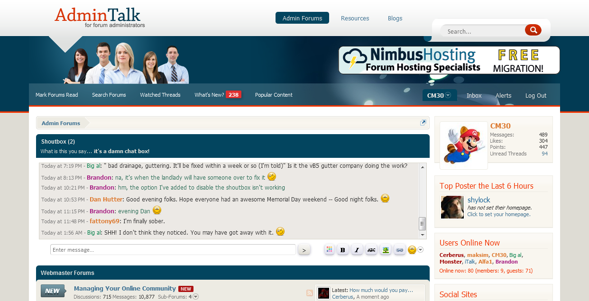Open Watched Threads
This screenshot has width=589, height=301.
(160, 95)
